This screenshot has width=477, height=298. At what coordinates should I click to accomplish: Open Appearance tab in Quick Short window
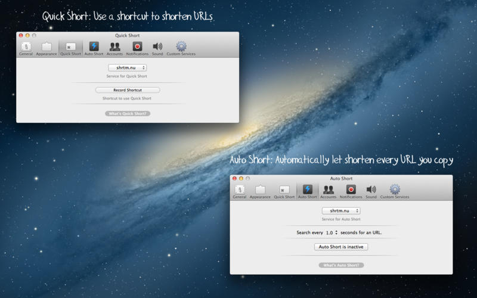(47, 49)
